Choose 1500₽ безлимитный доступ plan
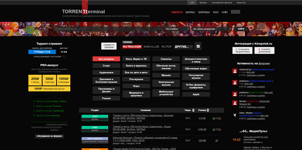 49,89
